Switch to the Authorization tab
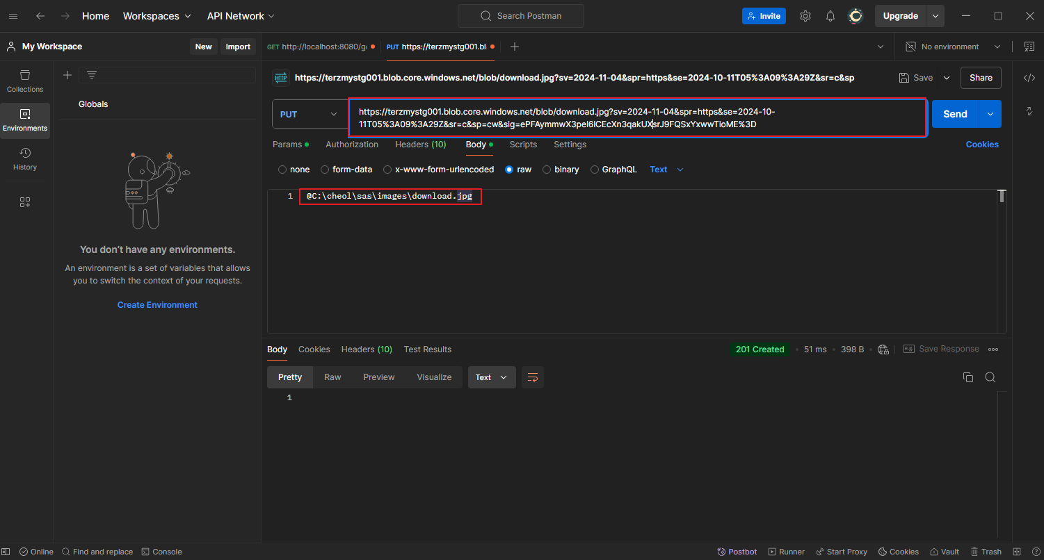 pos(352,145)
